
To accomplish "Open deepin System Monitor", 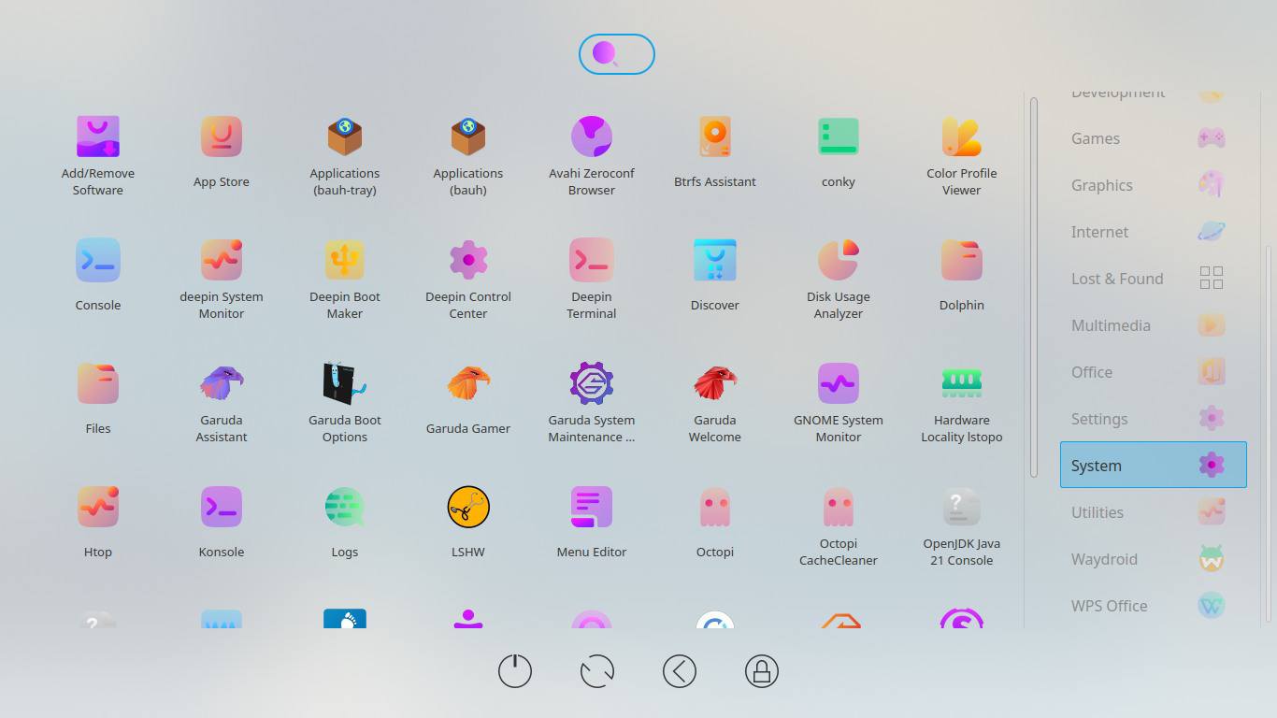I will [222, 278].
